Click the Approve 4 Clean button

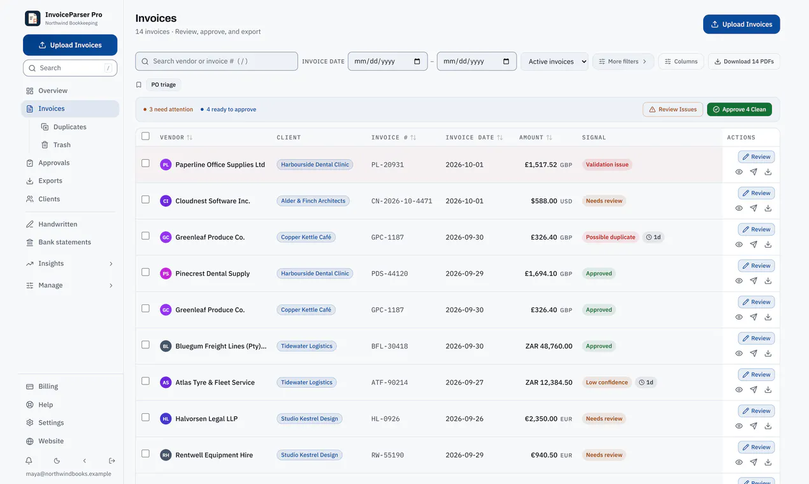pyautogui.click(x=740, y=110)
